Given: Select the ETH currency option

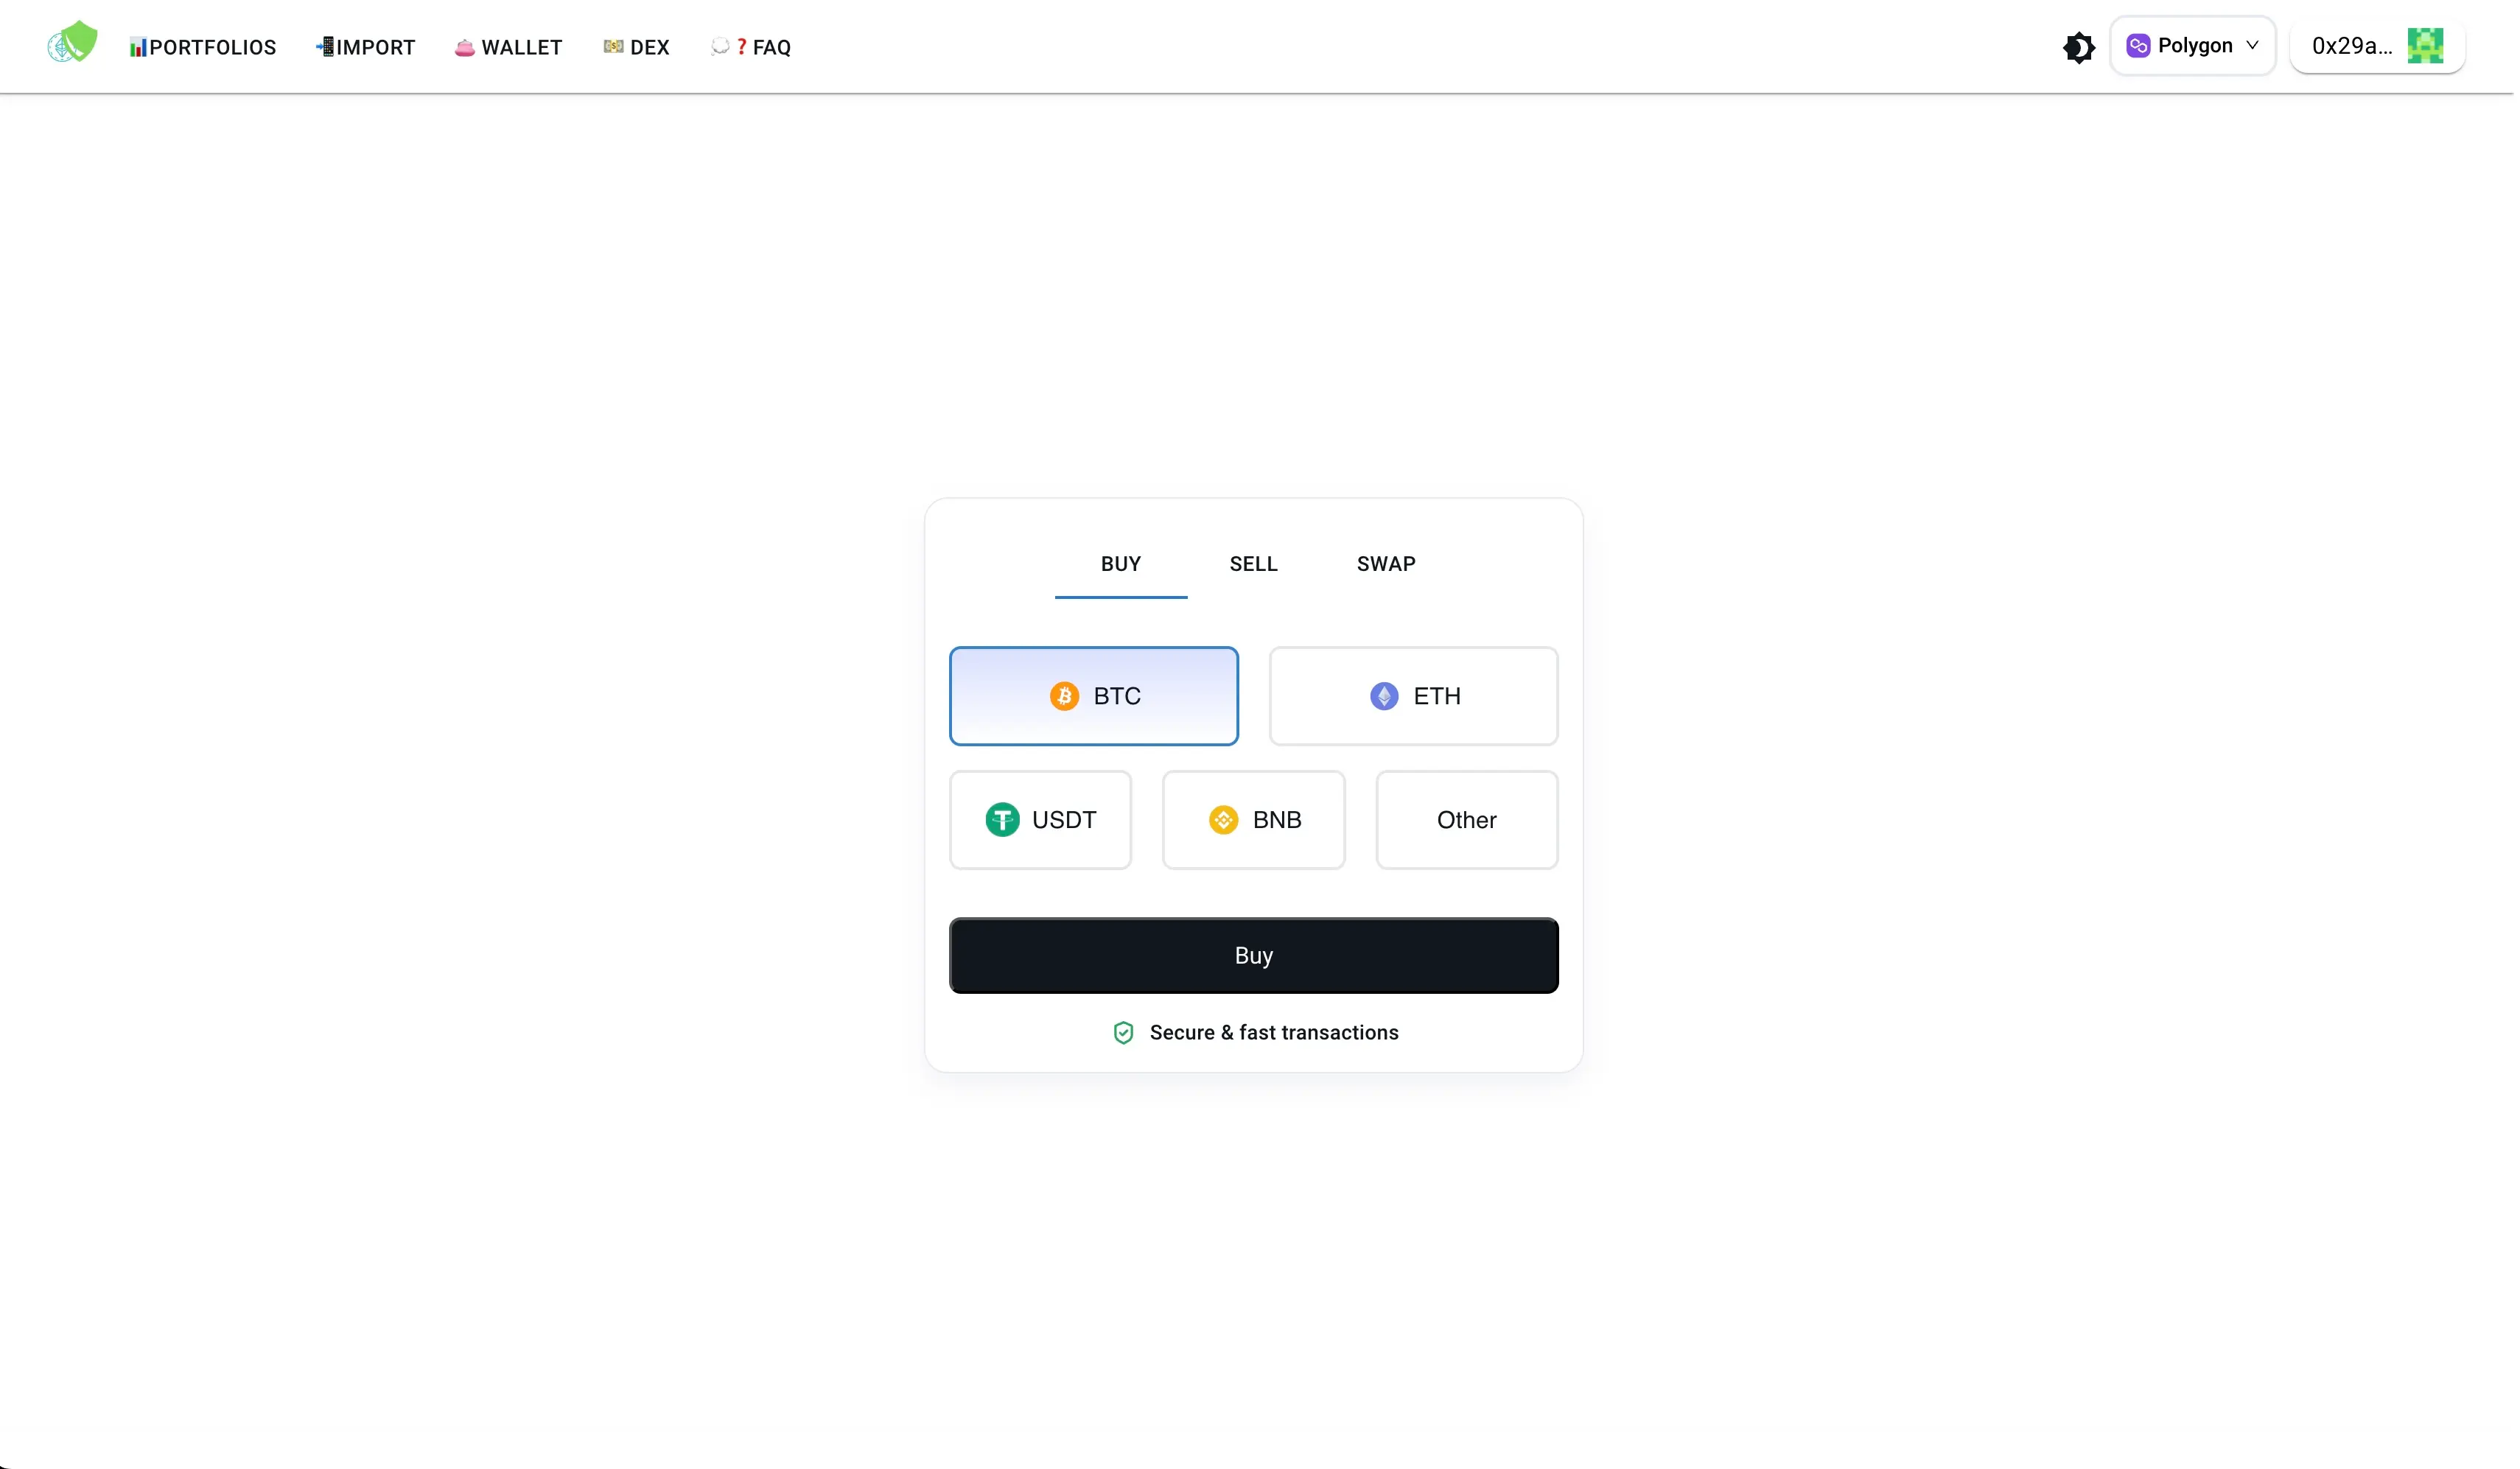Looking at the screenshot, I should 1413,696.
